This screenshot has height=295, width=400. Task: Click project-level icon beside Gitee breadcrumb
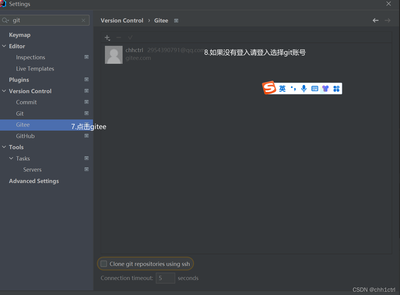coord(176,21)
